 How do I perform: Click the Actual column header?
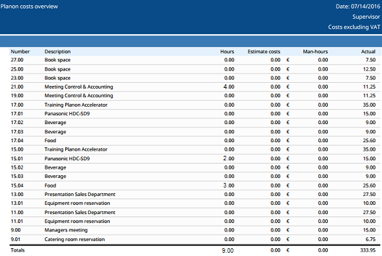[368, 52]
